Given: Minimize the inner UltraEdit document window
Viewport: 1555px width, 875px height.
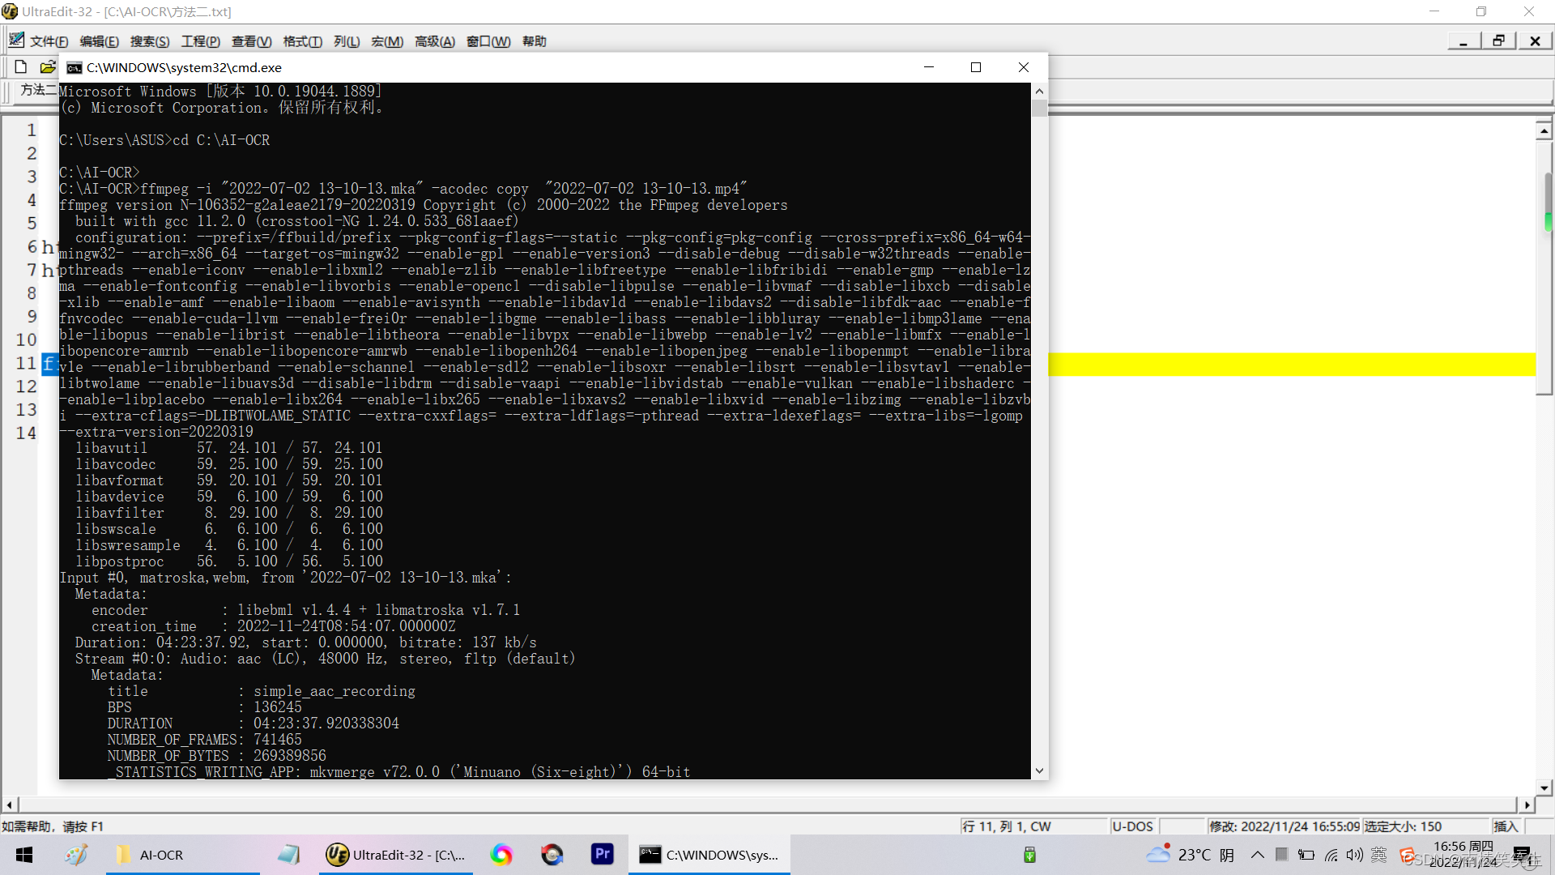Looking at the screenshot, I should (1463, 41).
